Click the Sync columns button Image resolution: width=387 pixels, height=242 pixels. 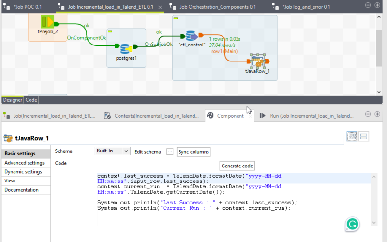click(193, 152)
